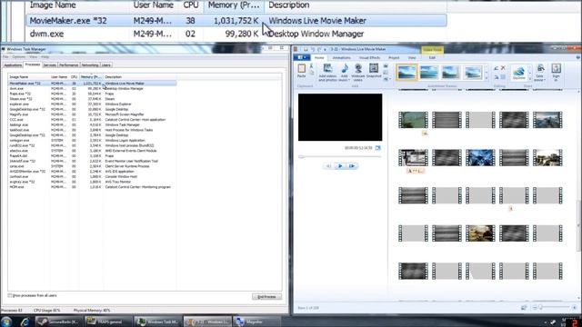Click the Remove X icon in Editing group
Viewport: 582px width, 327px height.
click(x=503, y=68)
